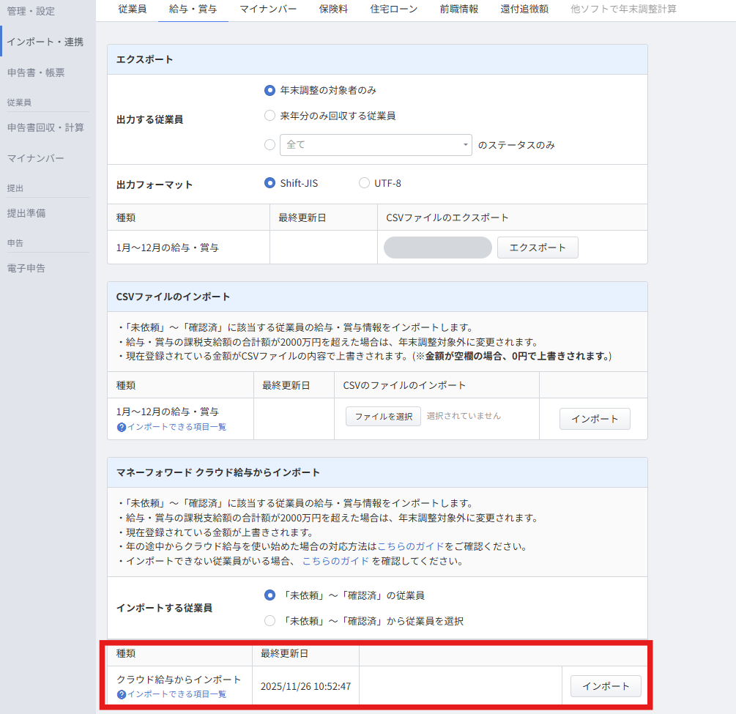Screen dimensions: 736x714
Task: Go to the 従業員 tab
Action: pyautogui.click(x=132, y=10)
